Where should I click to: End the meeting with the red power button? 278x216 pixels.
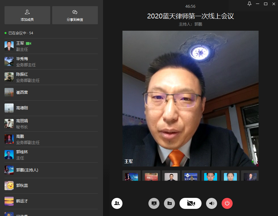pos(227,203)
